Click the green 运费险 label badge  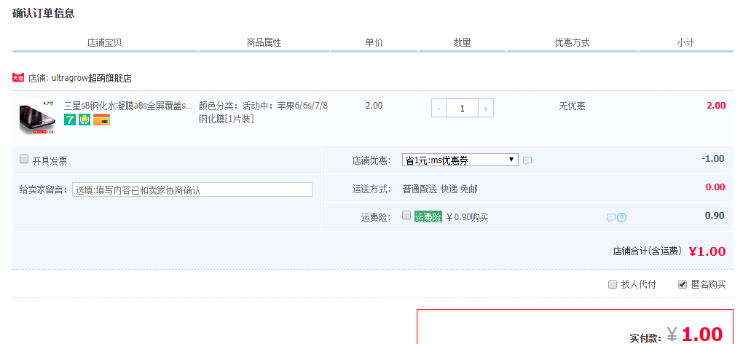click(428, 217)
